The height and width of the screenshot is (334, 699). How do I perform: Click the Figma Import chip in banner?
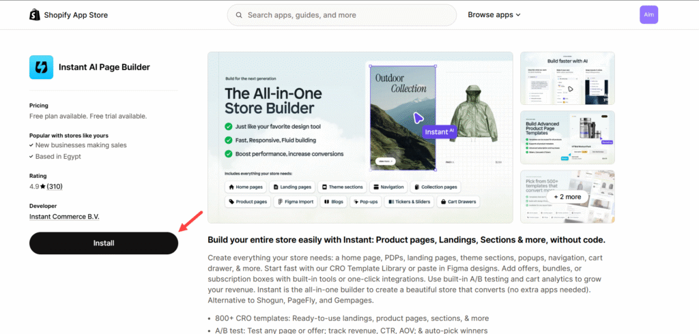pyautogui.click(x=295, y=202)
